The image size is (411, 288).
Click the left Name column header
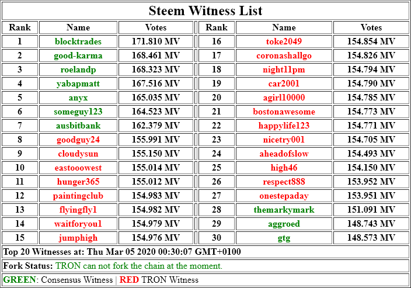(x=78, y=27)
